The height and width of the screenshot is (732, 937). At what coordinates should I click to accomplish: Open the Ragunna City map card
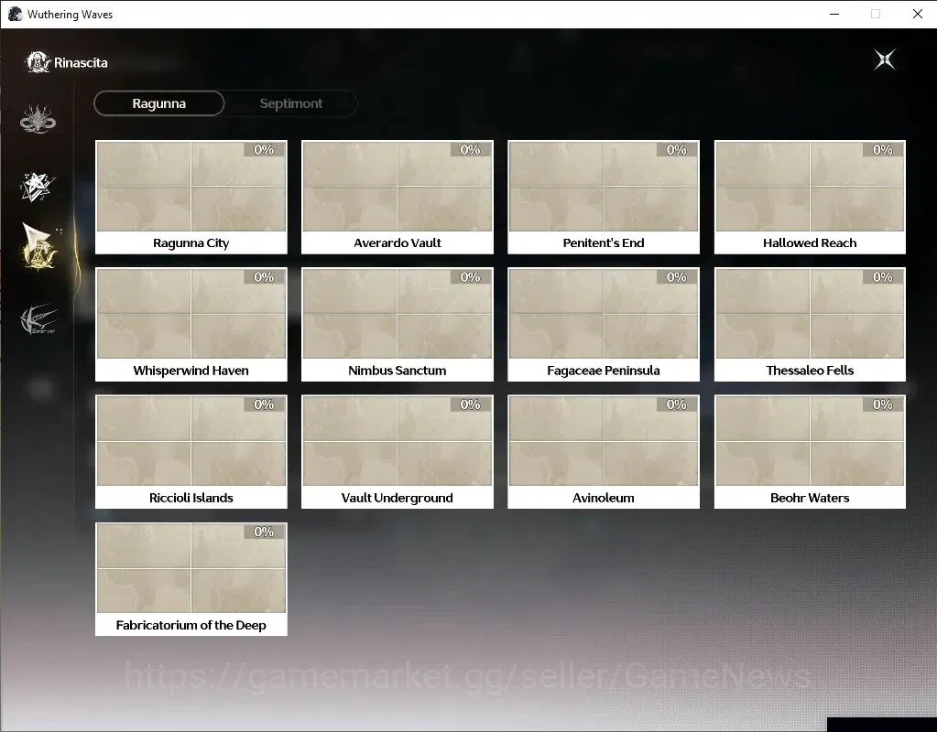pos(191,197)
